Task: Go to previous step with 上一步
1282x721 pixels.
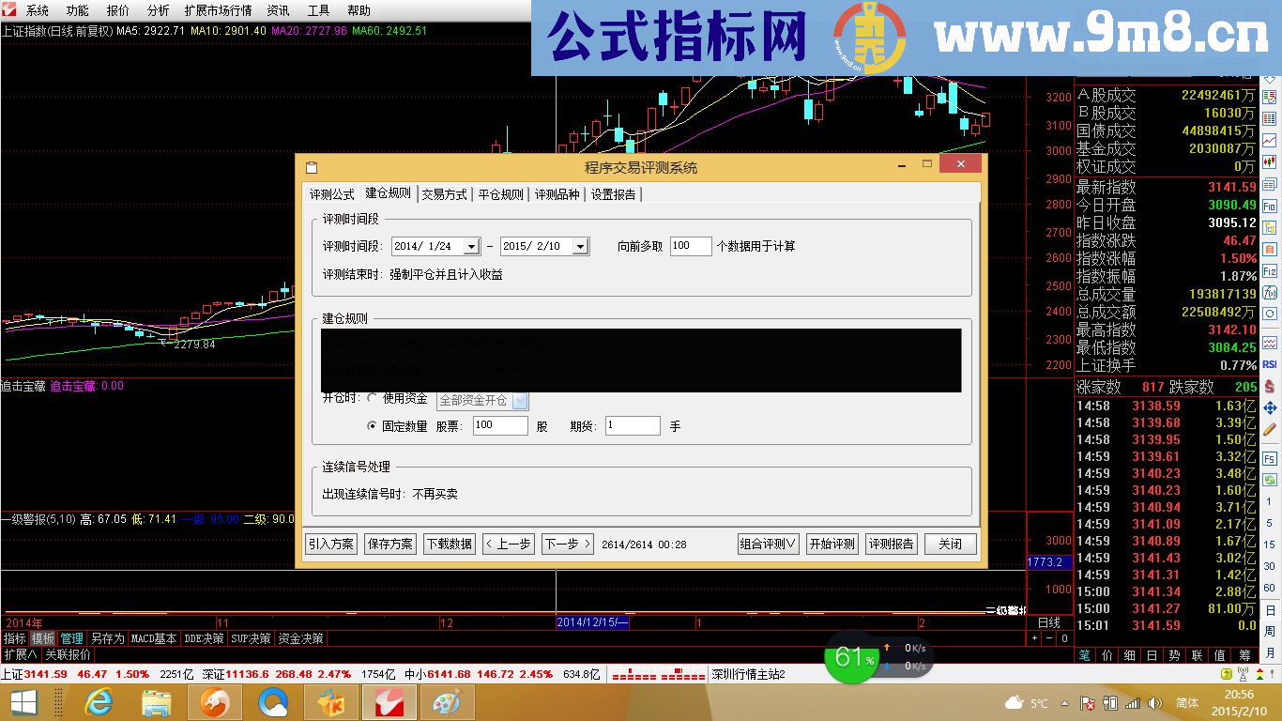Action: coord(508,544)
